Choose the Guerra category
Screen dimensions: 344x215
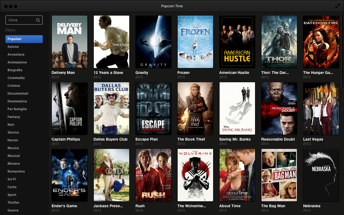[13, 210]
